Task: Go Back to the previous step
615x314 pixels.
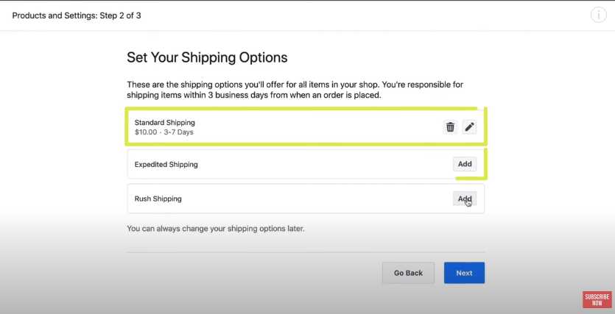Action: tap(408, 273)
